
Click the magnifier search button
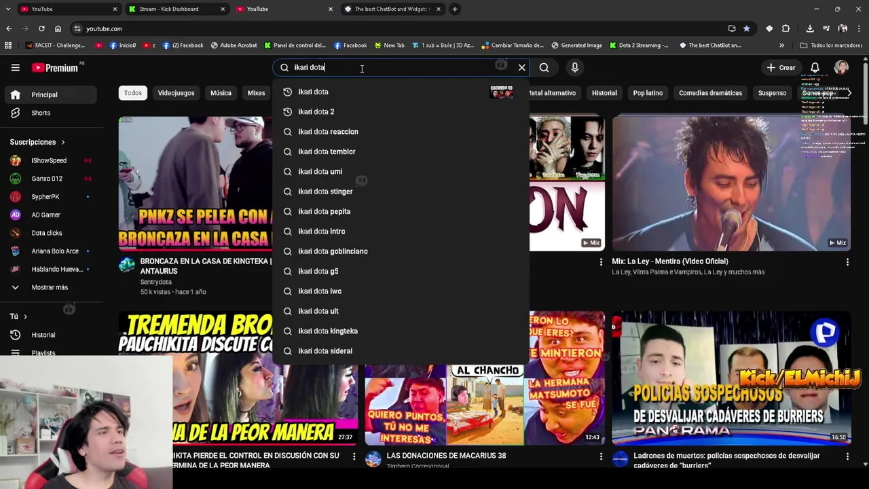click(x=544, y=67)
